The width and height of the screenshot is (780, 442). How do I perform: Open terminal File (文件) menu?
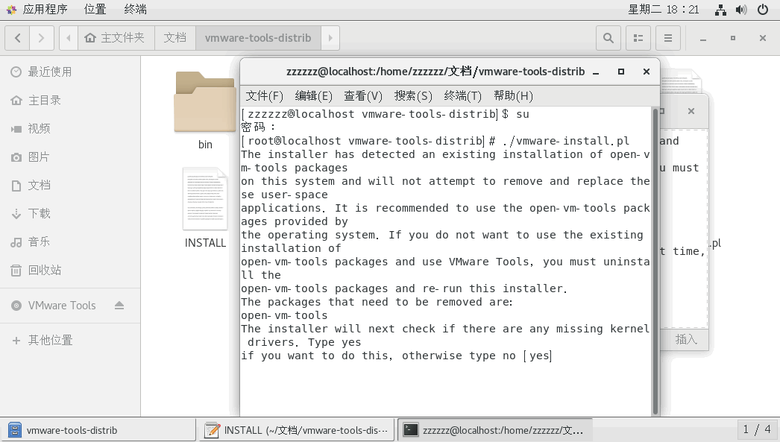[264, 96]
